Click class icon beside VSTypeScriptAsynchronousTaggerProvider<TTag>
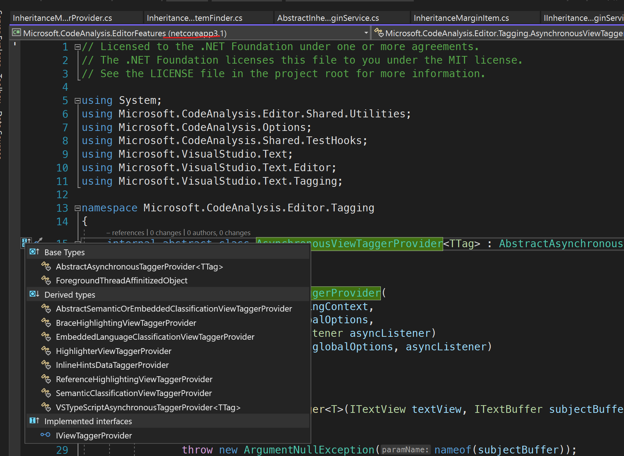This screenshot has height=456, width=624. (x=46, y=407)
